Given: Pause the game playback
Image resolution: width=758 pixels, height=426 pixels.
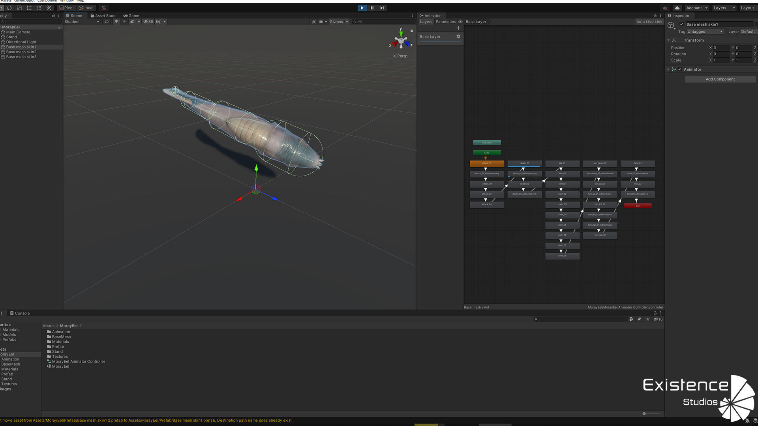Looking at the screenshot, I should 372,8.
